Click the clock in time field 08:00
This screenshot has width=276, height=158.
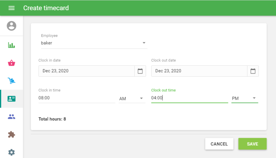click(77, 98)
